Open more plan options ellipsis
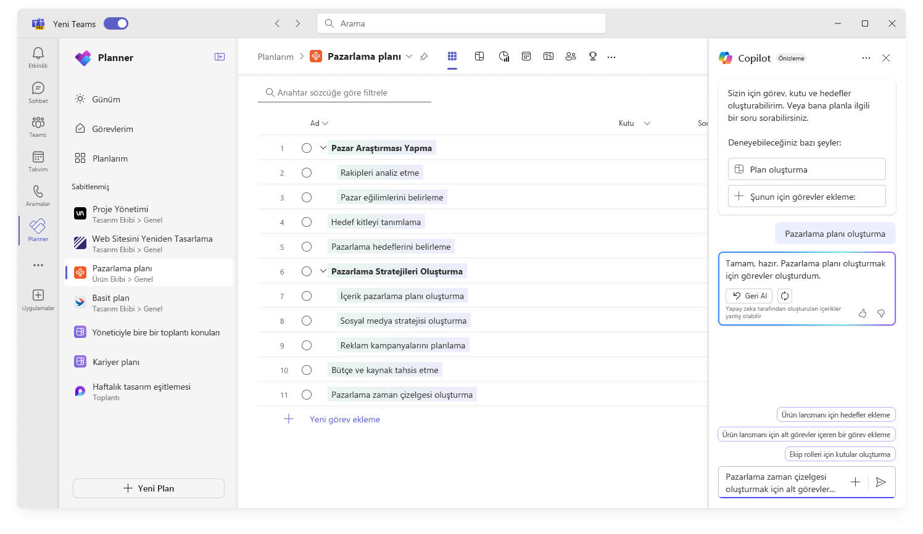The height and width of the screenshot is (534, 923). click(x=611, y=57)
